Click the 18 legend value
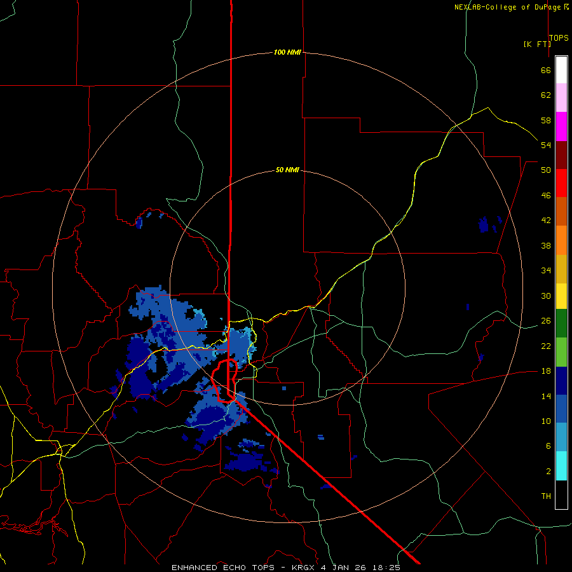 click(x=546, y=371)
